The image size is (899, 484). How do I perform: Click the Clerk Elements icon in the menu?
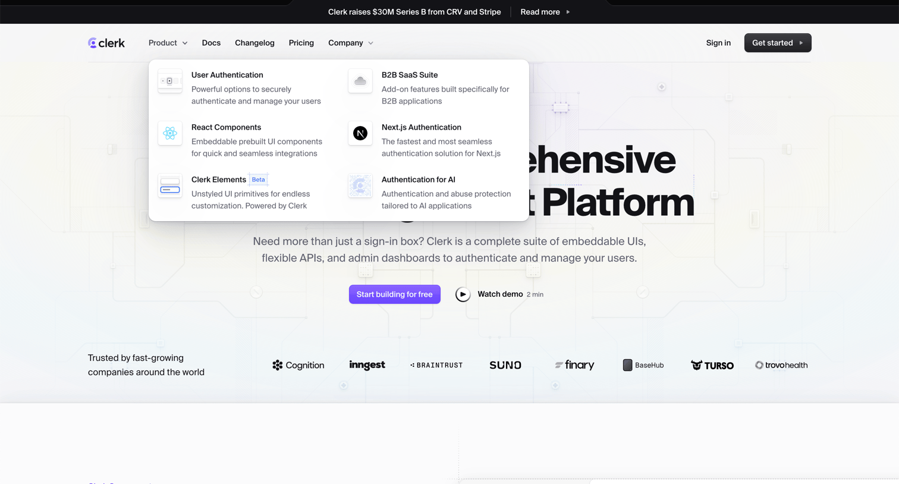(x=170, y=186)
